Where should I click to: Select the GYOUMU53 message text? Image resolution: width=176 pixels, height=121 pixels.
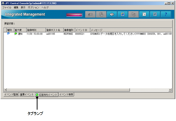pos(131,34)
